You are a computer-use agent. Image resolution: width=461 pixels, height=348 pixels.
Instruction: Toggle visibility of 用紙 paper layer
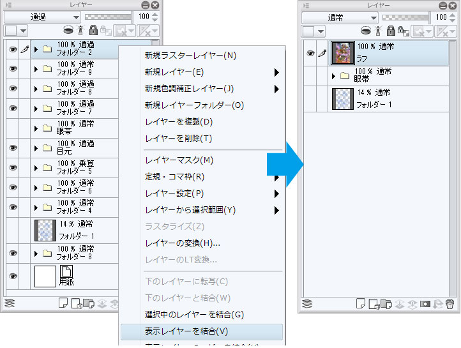(13, 276)
